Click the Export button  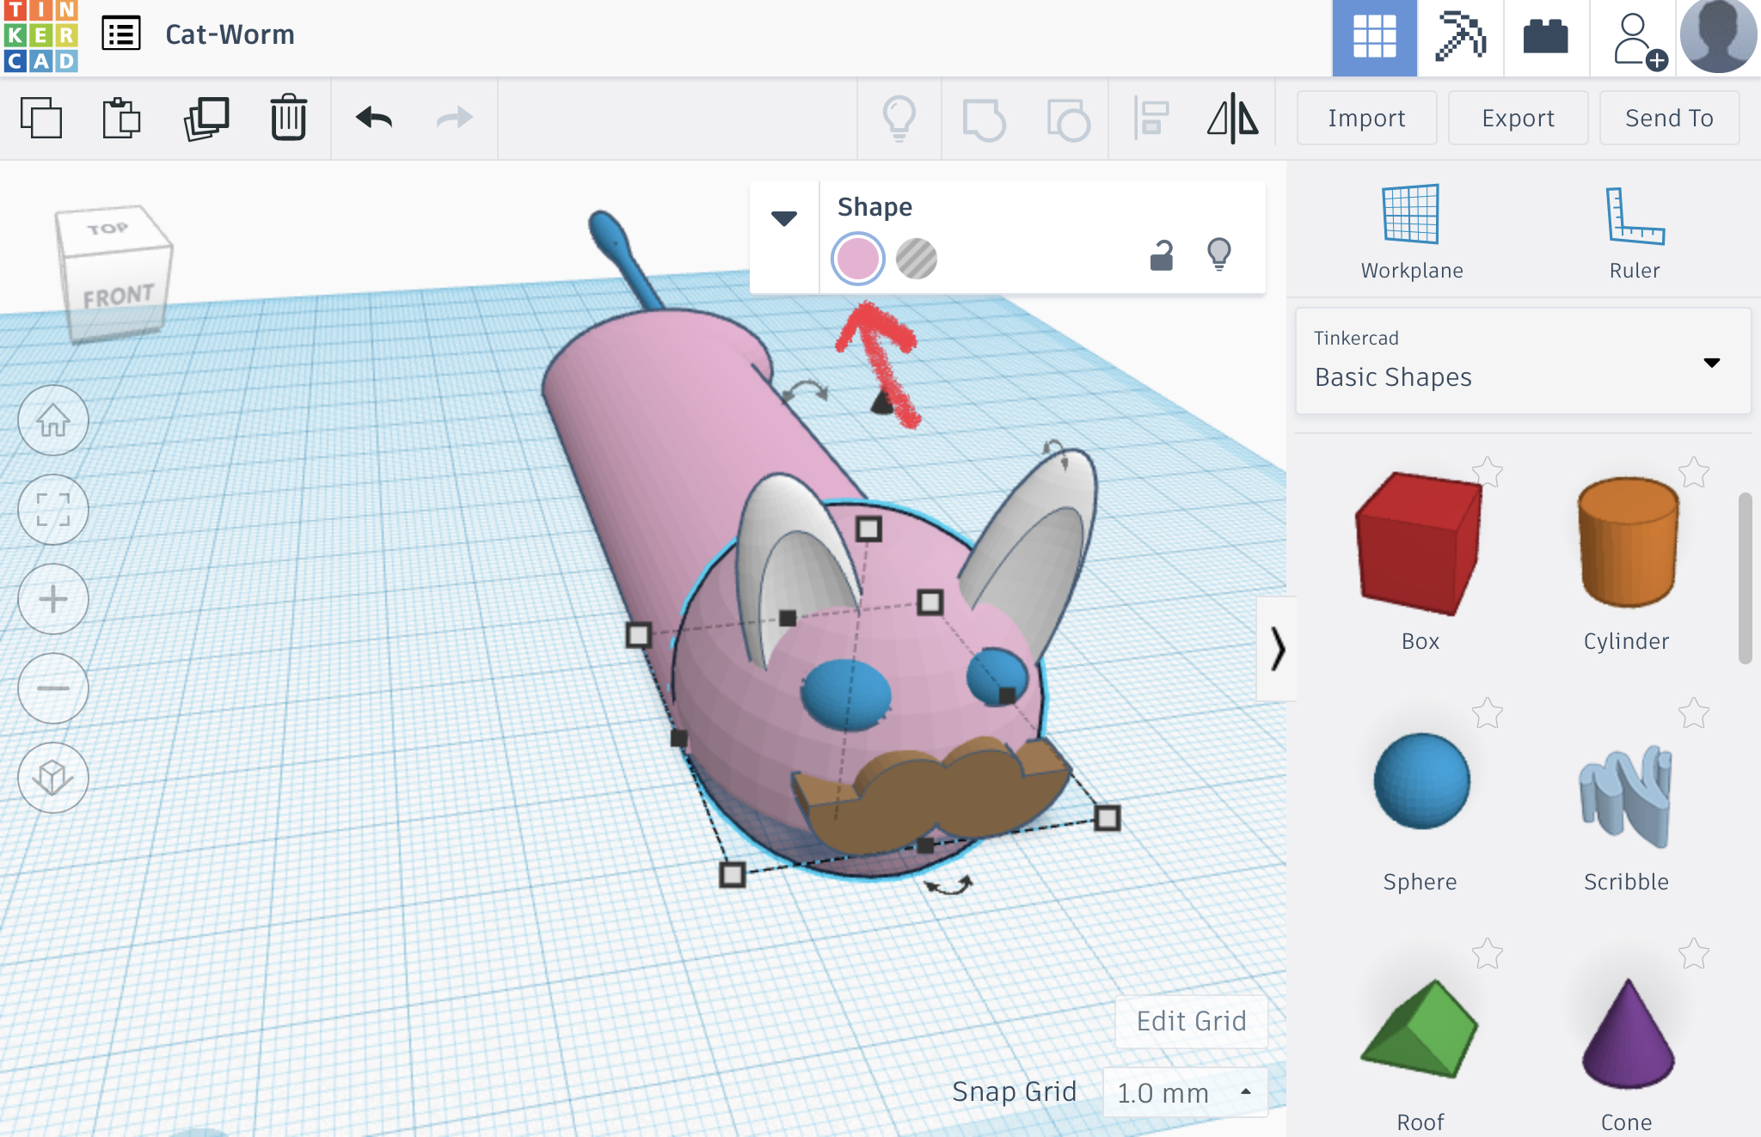pos(1518,118)
